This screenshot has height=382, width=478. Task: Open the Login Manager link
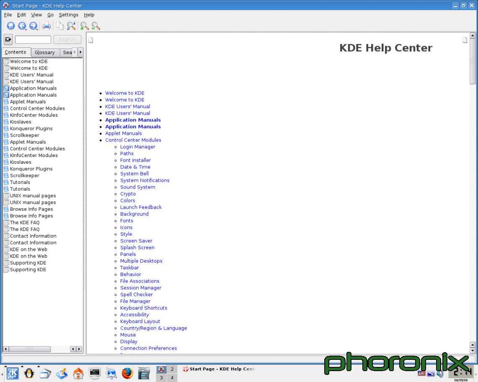point(137,147)
